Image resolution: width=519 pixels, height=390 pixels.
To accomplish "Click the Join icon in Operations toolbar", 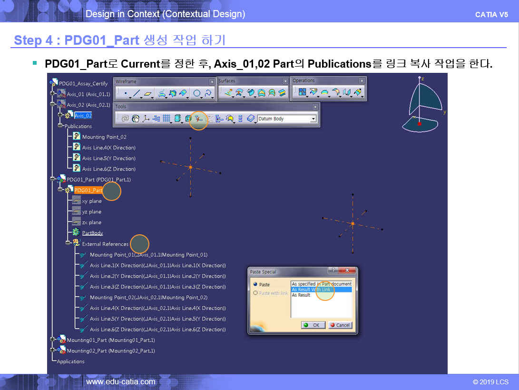I will tap(302, 92).
